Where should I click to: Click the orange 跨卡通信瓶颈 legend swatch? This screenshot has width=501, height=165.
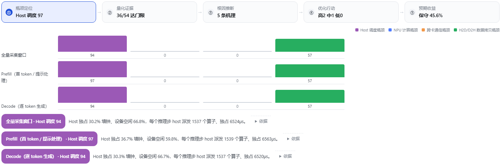(x=423, y=30)
